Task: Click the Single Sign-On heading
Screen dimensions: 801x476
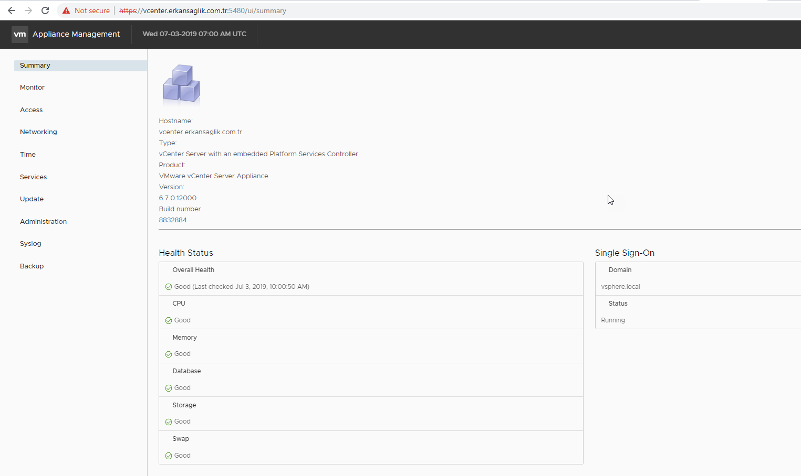Action: (x=625, y=253)
